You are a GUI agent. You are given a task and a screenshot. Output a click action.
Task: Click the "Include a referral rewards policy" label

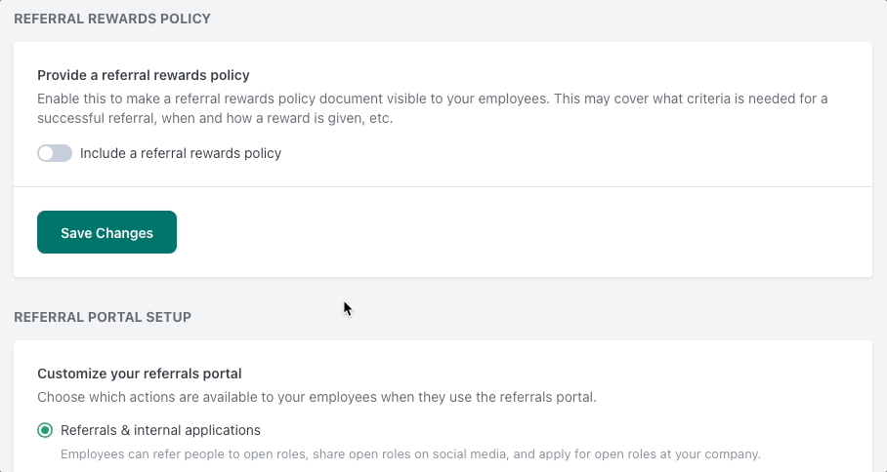[181, 153]
